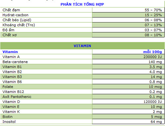Click the Beta-carotene row label
Viewport: 165px width, 126px height.
[x=15, y=62]
